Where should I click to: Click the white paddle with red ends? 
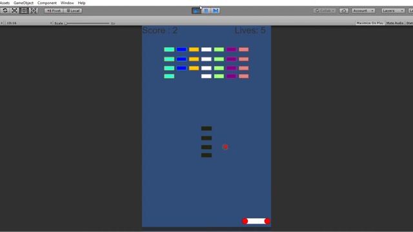(x=256, y=221)
